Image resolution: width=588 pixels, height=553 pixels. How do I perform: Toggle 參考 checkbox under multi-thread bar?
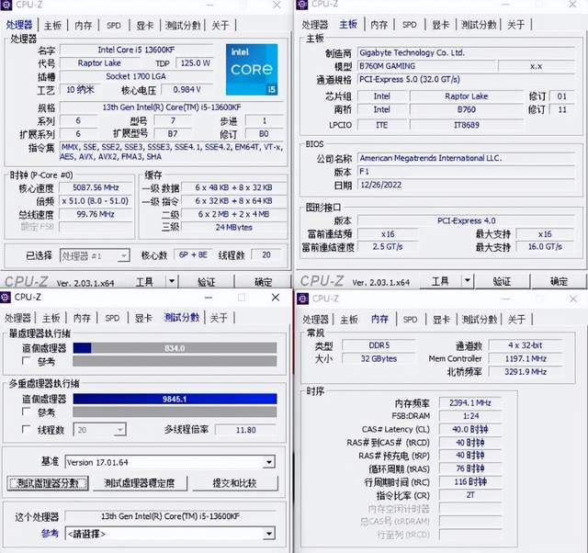26,412
